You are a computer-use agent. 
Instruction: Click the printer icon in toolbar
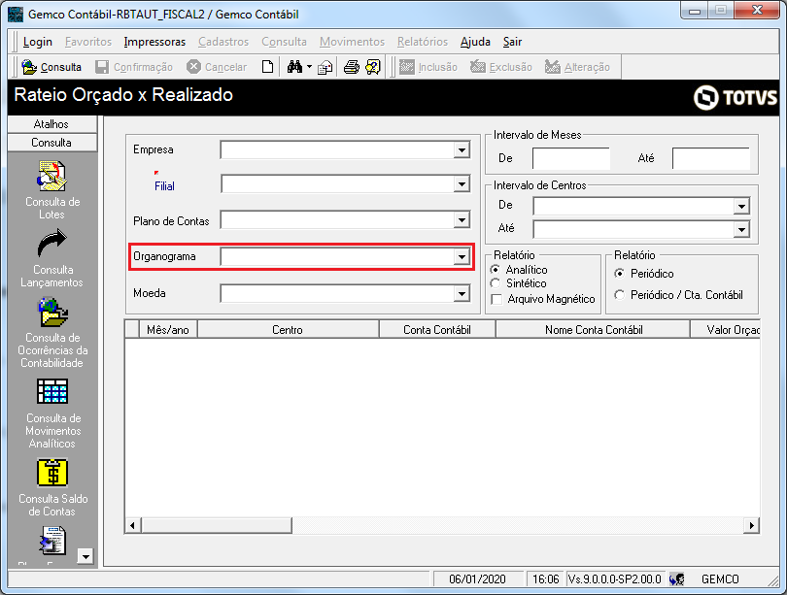tap(352, 67)
